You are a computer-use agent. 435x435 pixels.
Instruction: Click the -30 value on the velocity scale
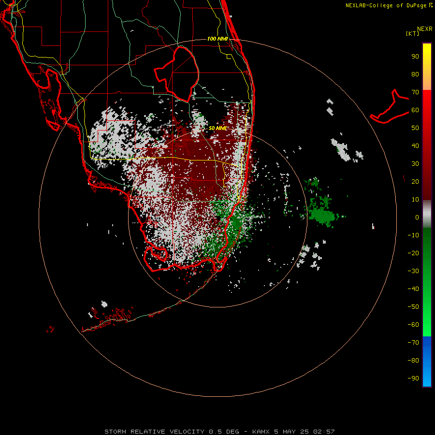pyautogui.click(x=413, y=271)
